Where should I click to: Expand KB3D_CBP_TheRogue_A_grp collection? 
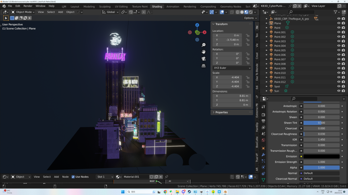[x=266, y=19]
